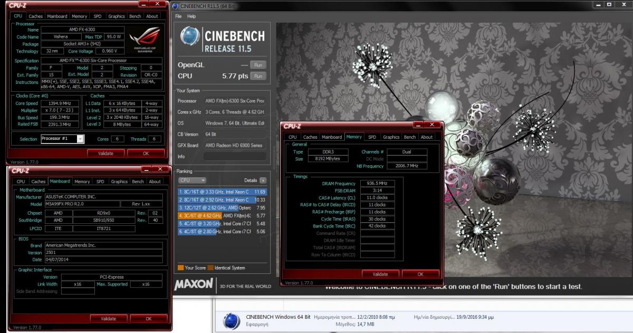Click the brown Identical System legend swatch

click(210, 268)
